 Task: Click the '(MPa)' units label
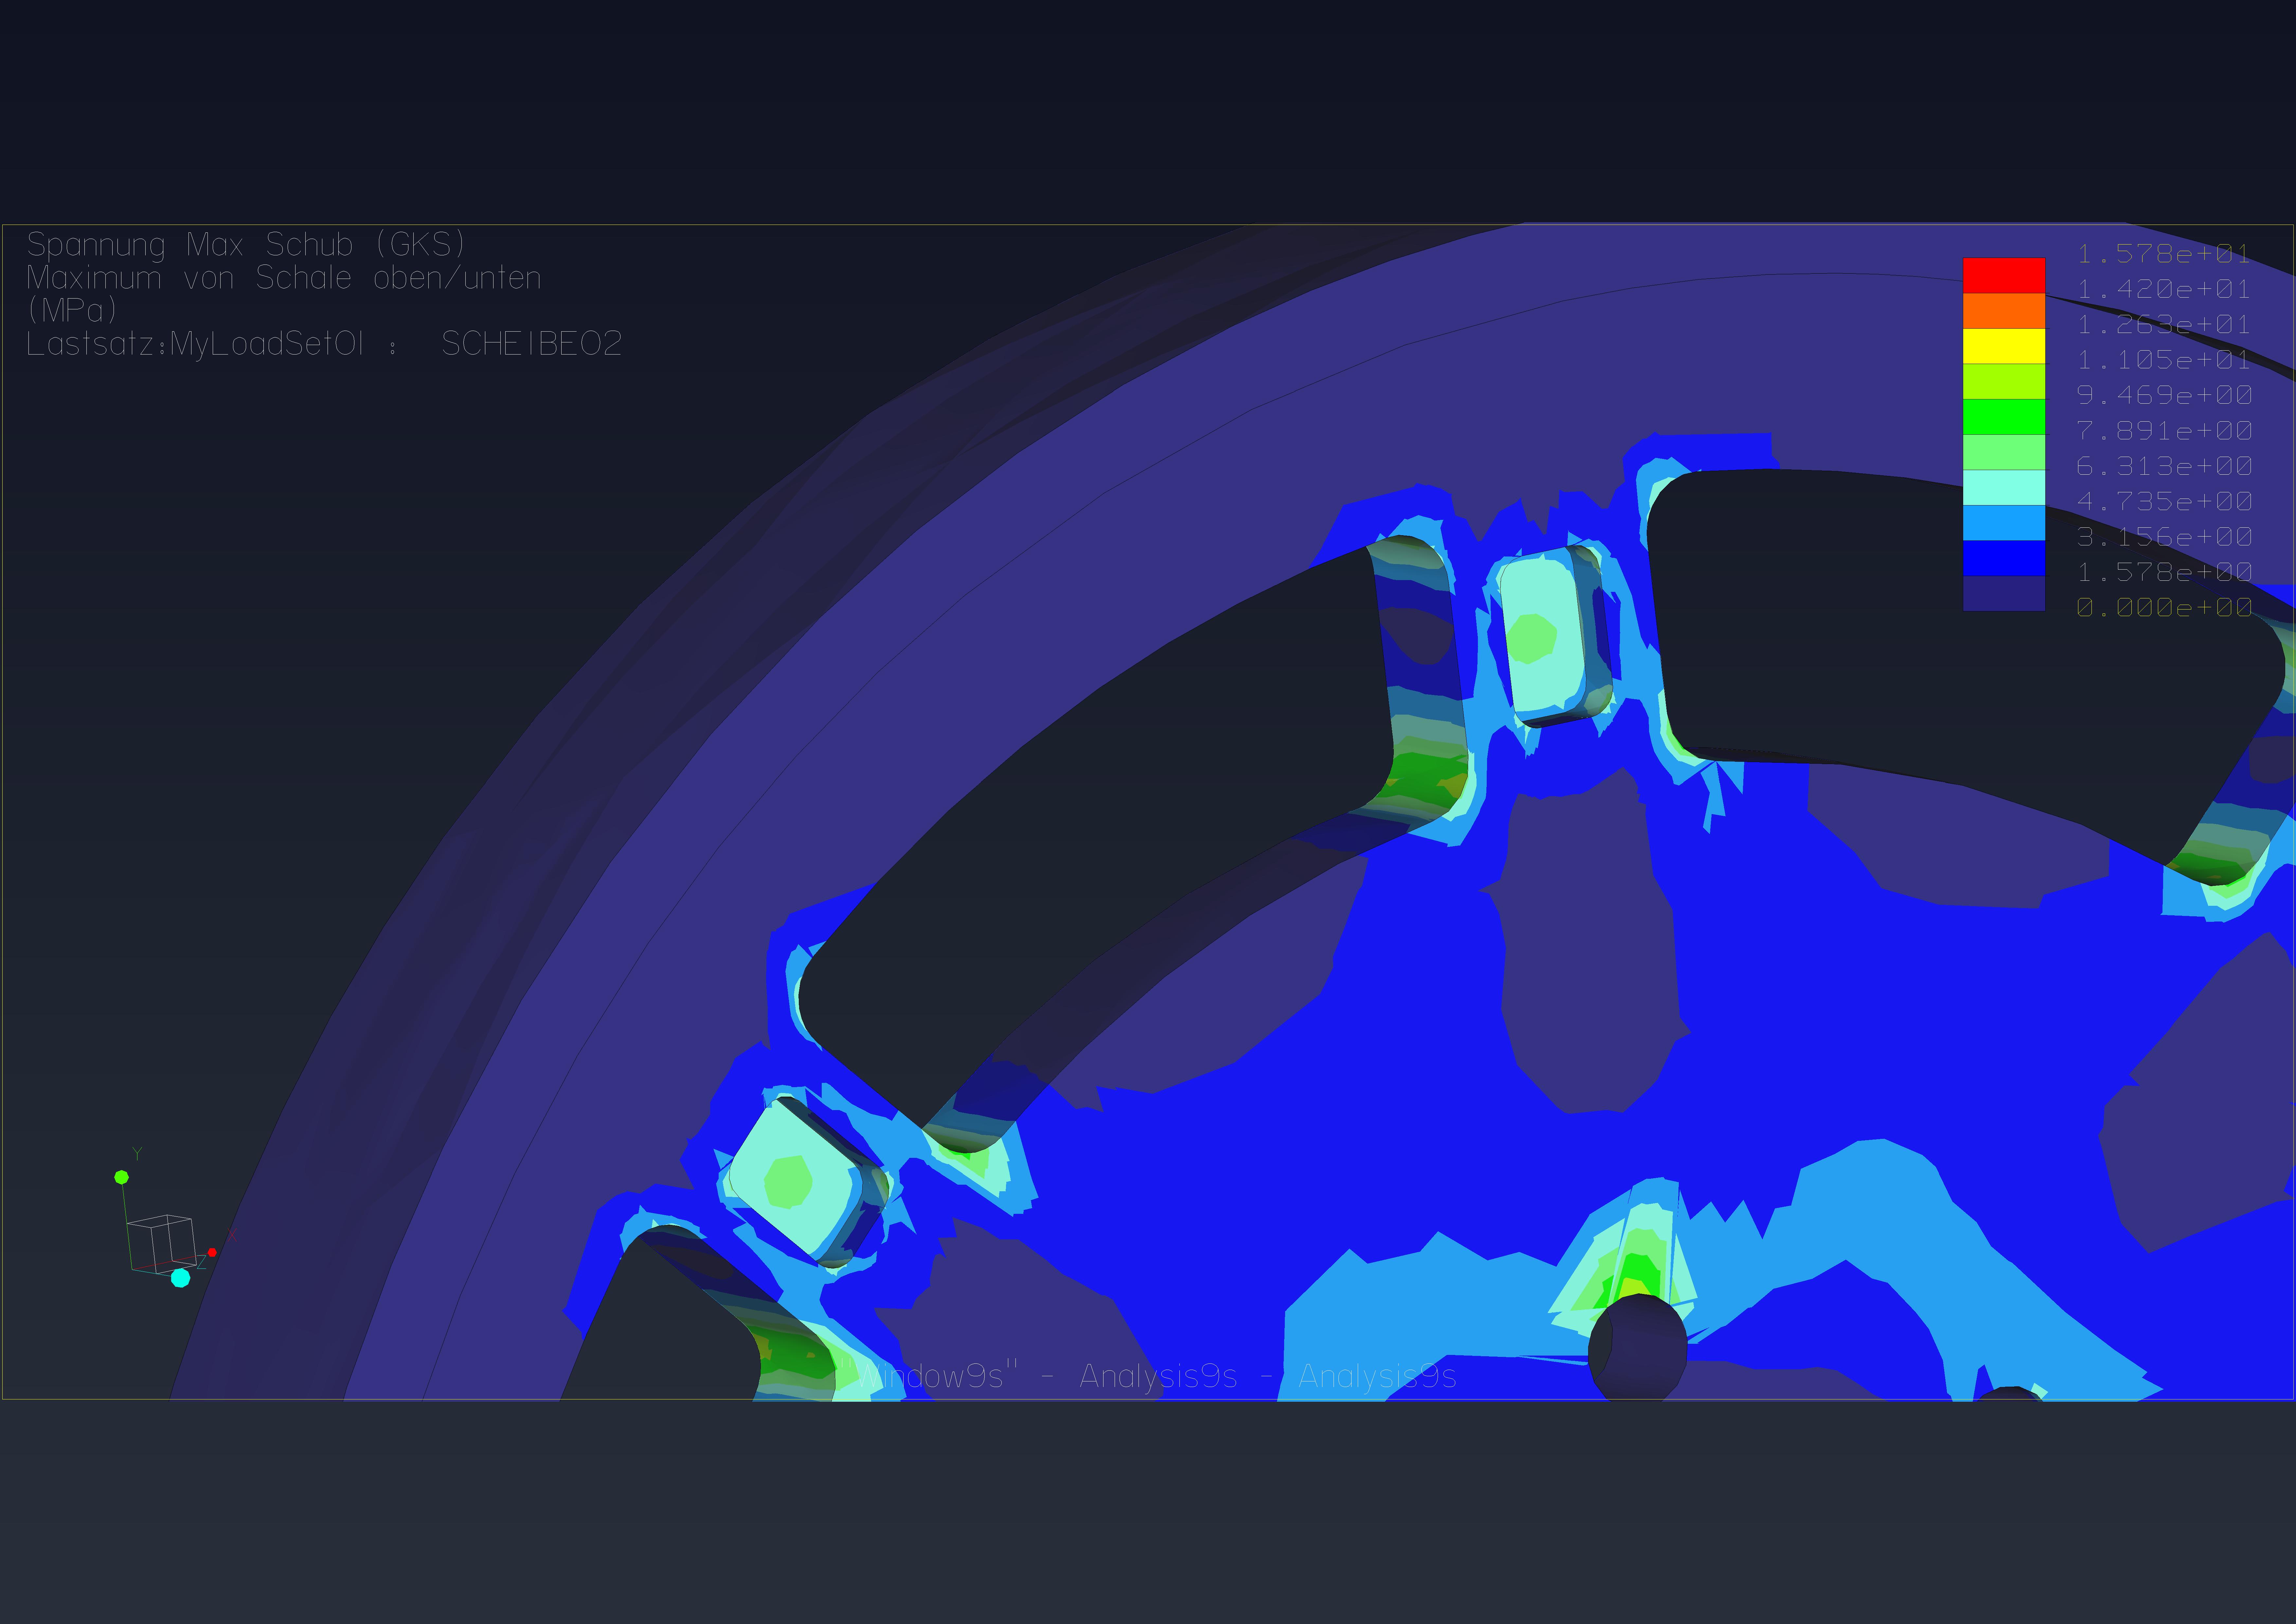[72, 310]
